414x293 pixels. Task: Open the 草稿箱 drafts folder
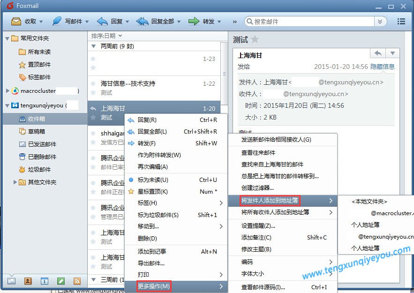tap(32, 131)
